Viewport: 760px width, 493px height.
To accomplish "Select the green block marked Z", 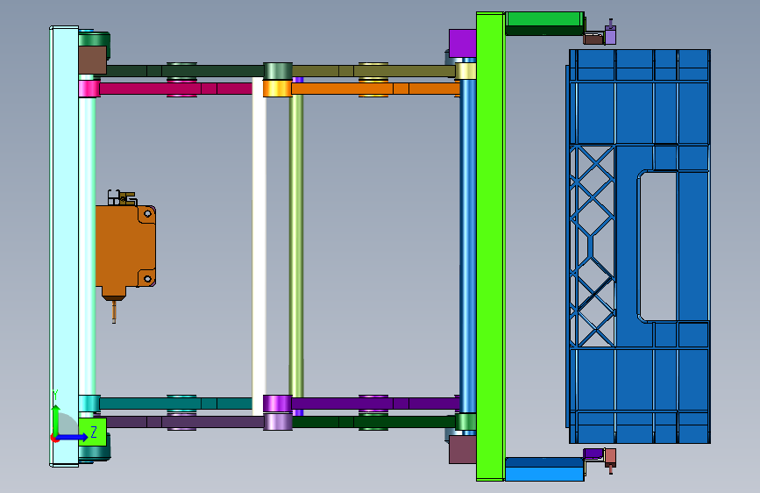I will (93, 432).
